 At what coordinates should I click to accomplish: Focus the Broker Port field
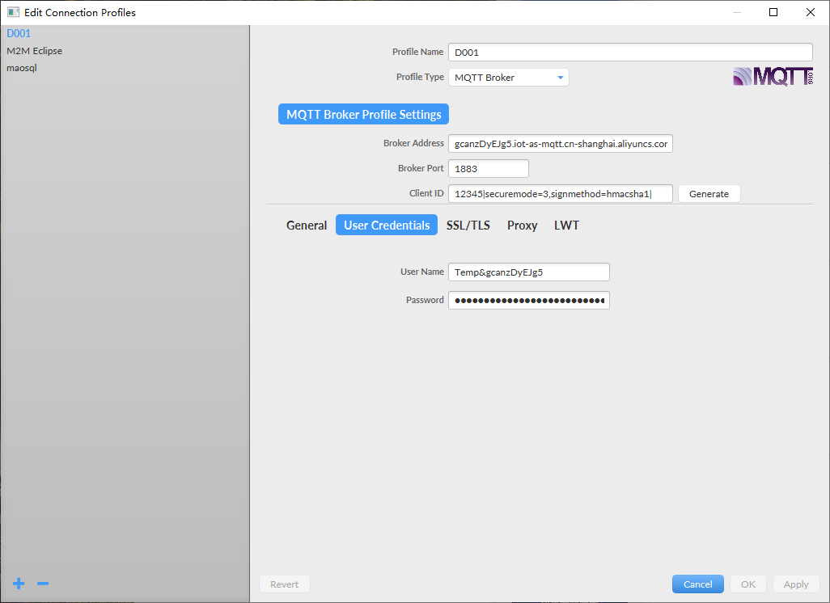coord(488,168)
